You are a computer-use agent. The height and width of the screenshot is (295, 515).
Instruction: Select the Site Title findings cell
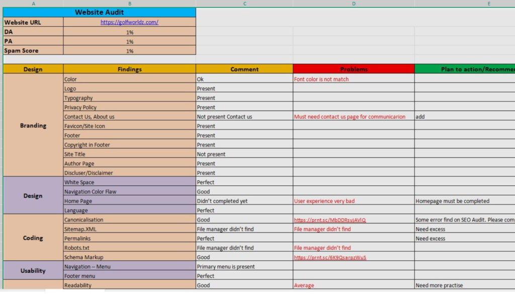(129, 154)
